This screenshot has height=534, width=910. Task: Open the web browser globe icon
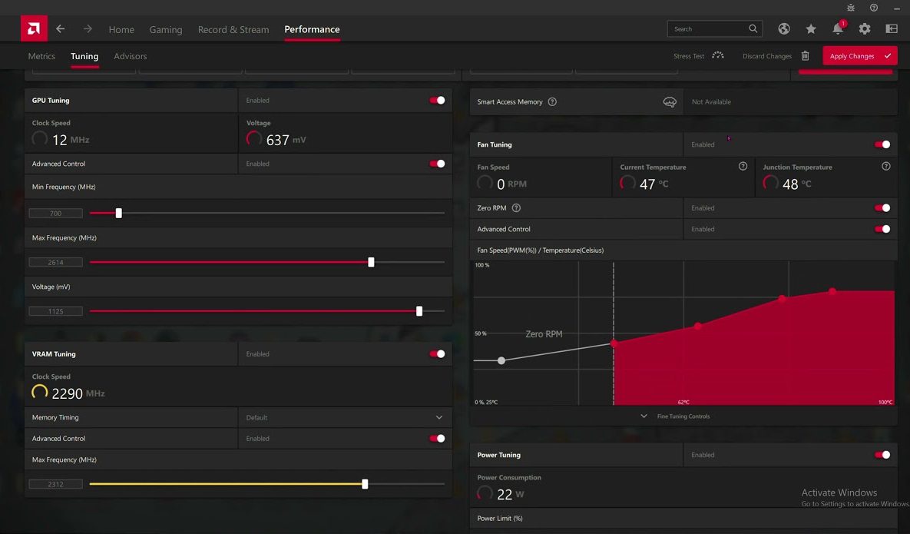(x=784, y=28)
